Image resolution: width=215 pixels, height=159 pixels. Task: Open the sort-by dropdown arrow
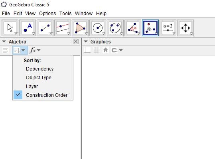(23, 50)
